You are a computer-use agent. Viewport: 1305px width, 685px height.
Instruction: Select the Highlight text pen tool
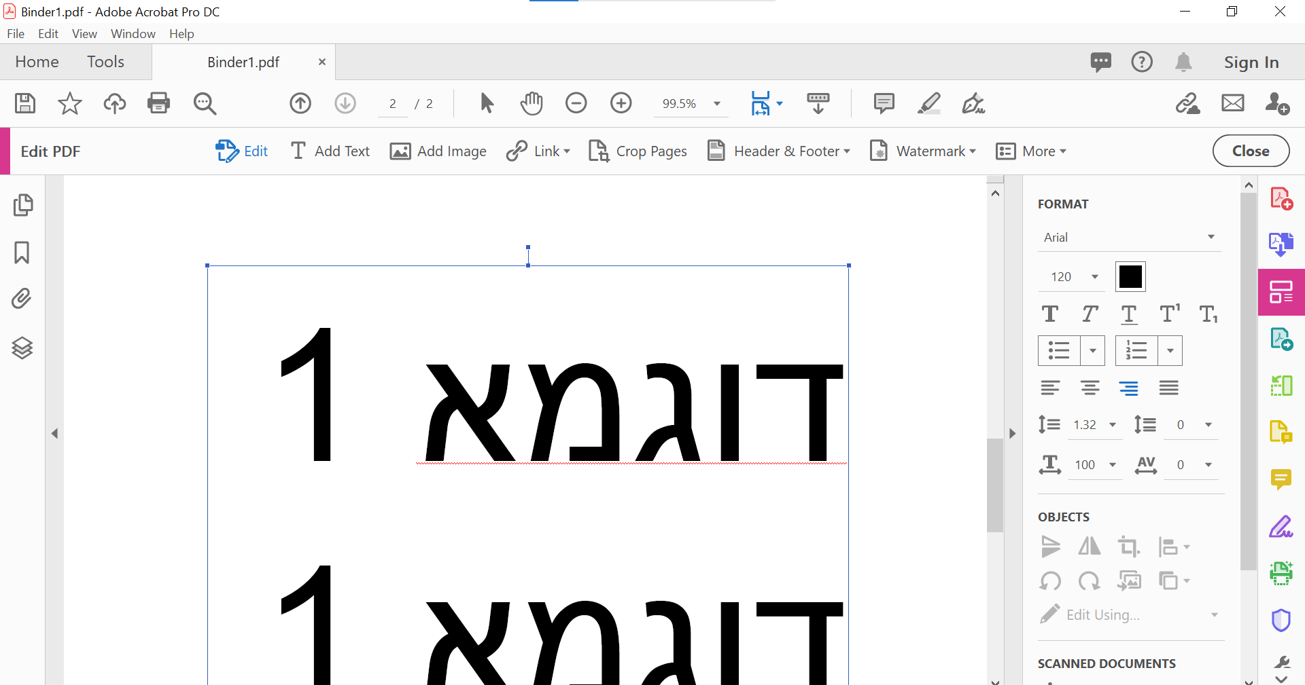tap(929, 103)
